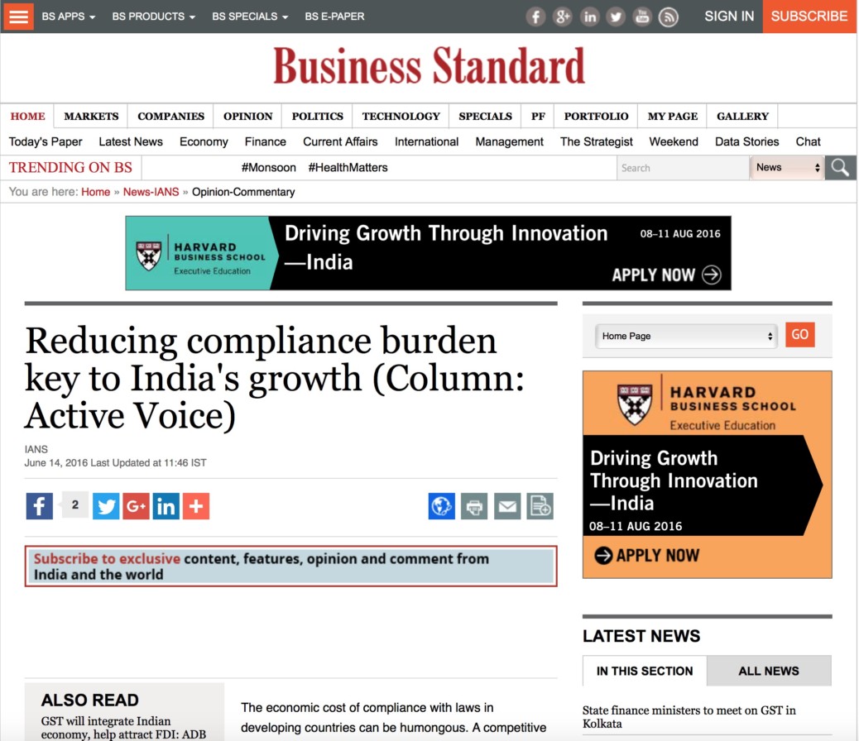Open more sharing options plus icon
The height and width of the screenshot is (741, 859).
click(196, 506)
